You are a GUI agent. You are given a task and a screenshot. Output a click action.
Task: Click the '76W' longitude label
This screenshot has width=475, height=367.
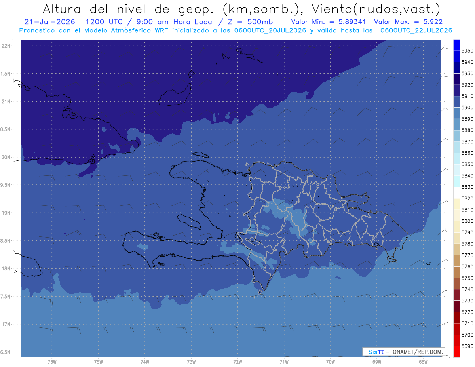(x=52, y=361)
